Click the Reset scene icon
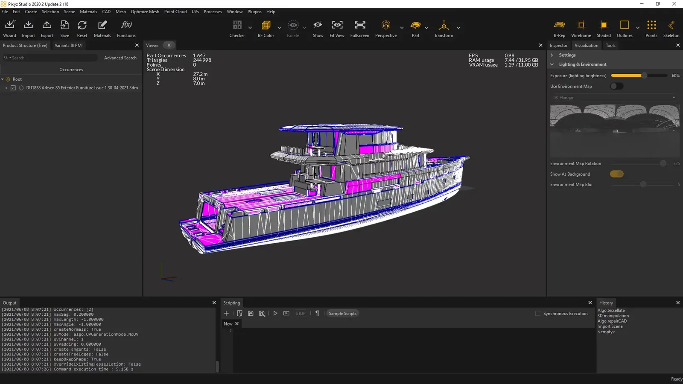The width and height of the screenshot is (683, 384). click(x=82, y=25)
